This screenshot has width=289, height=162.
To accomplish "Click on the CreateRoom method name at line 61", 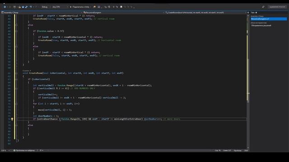I will pos(36,73).
